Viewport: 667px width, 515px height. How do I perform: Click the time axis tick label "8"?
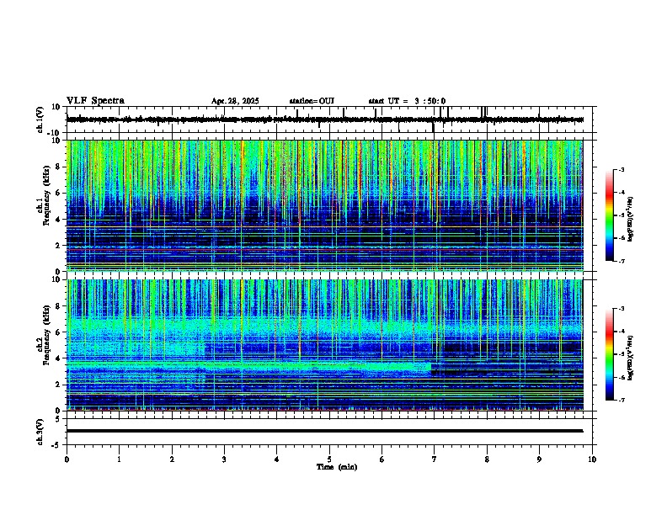tap(487, 459)
